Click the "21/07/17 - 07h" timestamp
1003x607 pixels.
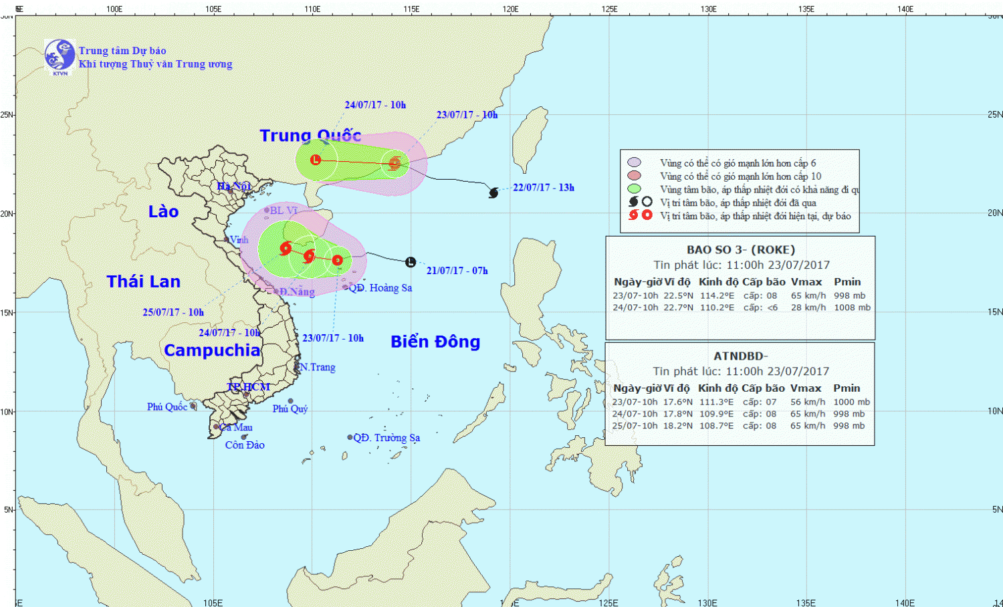pyautogui.click(x=457, y=271)
